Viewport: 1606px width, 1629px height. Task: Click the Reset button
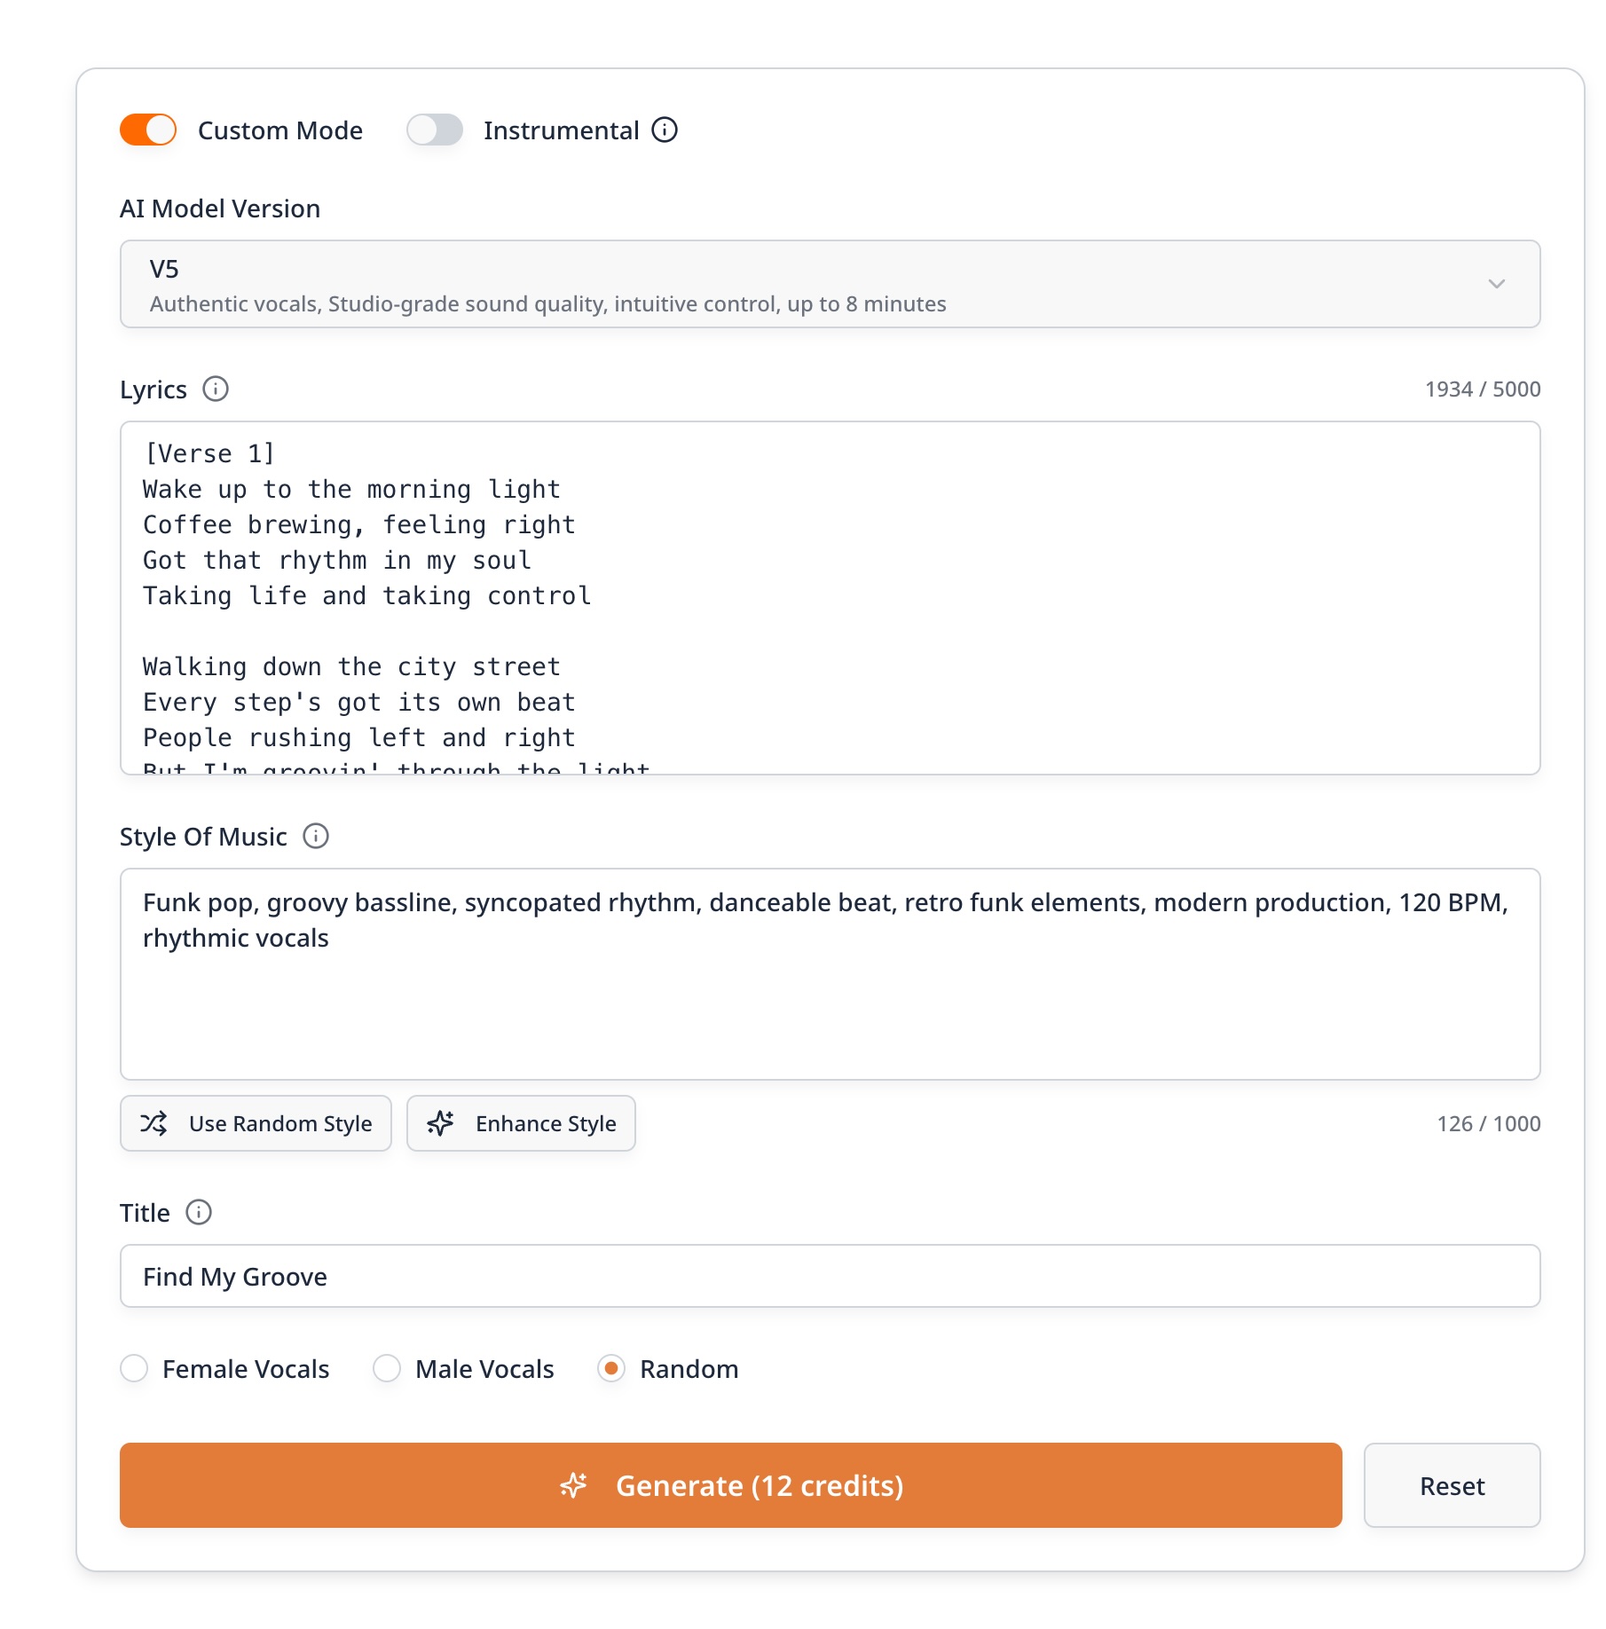(x=1451, y=1485)
